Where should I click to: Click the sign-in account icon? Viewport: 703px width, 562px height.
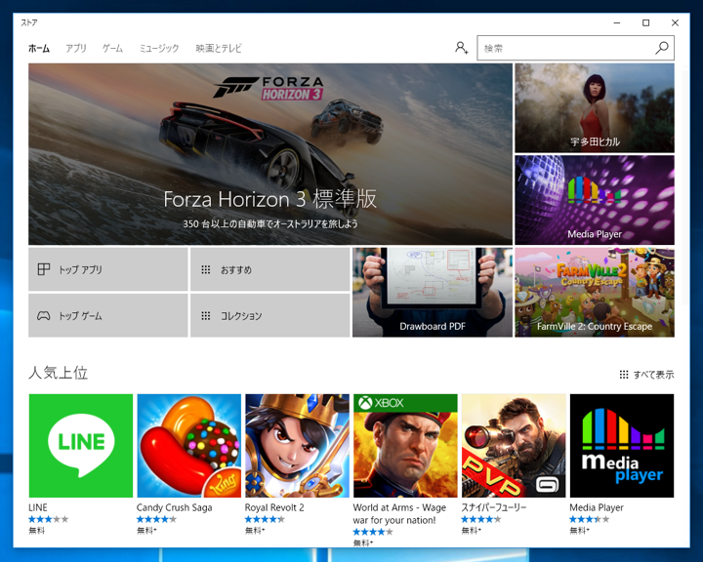[x=461, y=48]
